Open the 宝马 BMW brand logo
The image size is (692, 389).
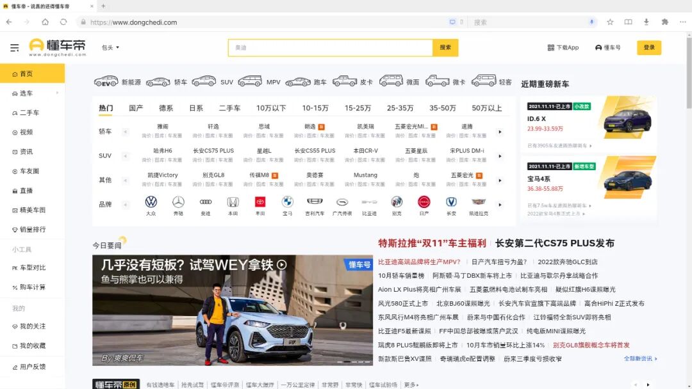pyautogui.click(x=287, y=202)
